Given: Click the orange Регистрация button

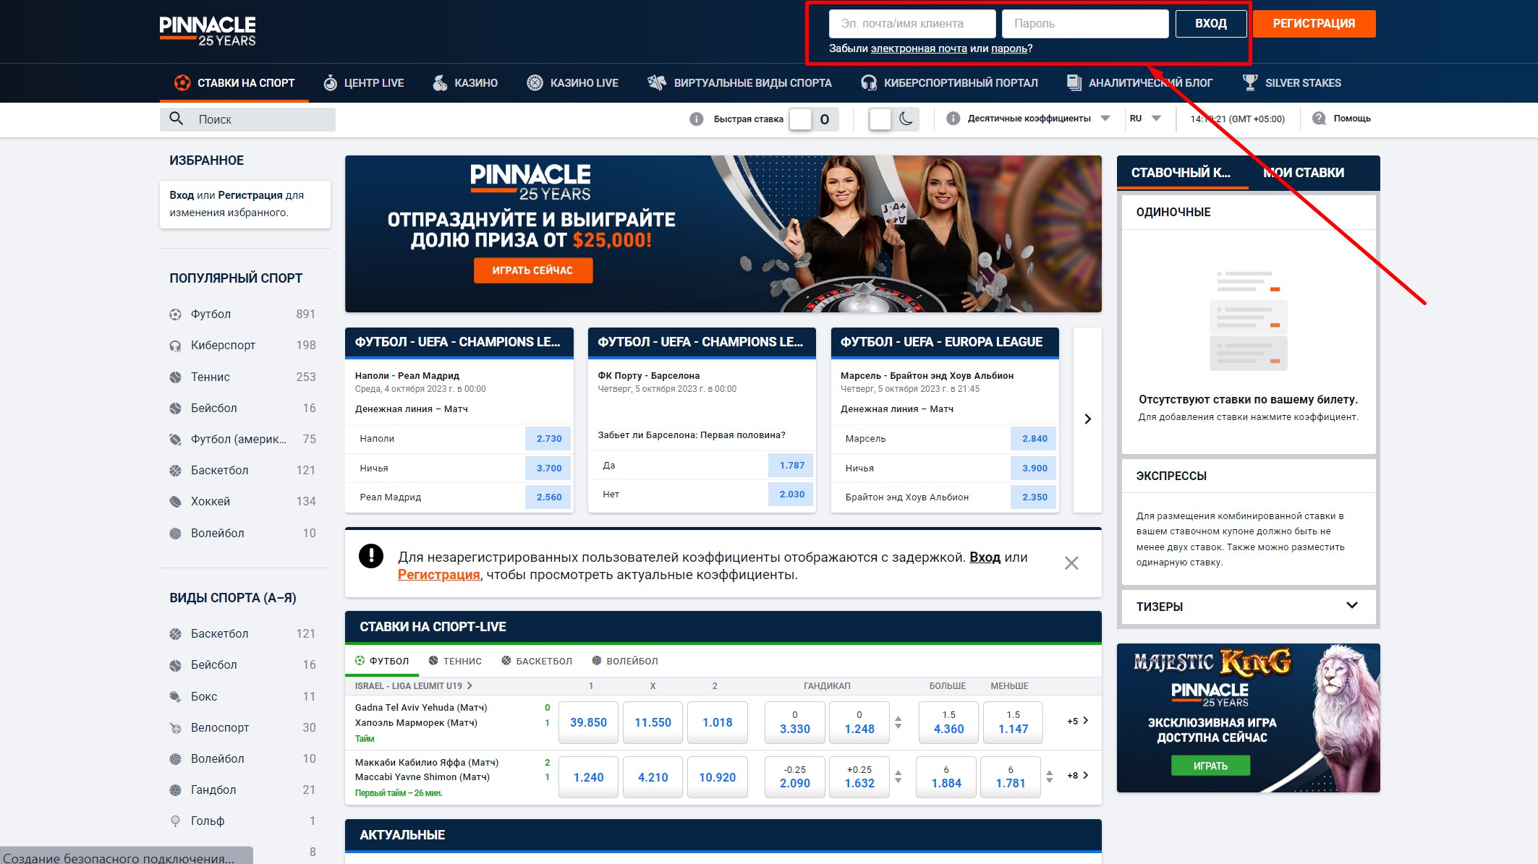Looking at the screenshot, I should pyautogui.click(x=1314, y=24).
